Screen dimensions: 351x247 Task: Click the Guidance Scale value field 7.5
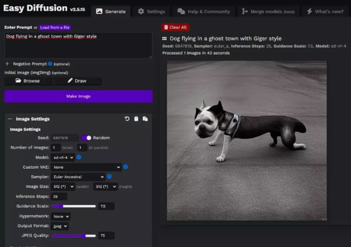(106, 206)
